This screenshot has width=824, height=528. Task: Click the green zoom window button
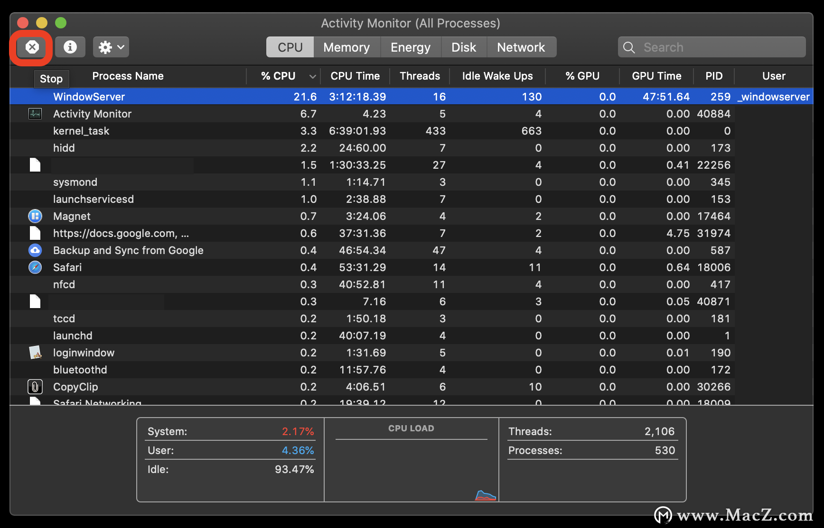pos(61,23)
